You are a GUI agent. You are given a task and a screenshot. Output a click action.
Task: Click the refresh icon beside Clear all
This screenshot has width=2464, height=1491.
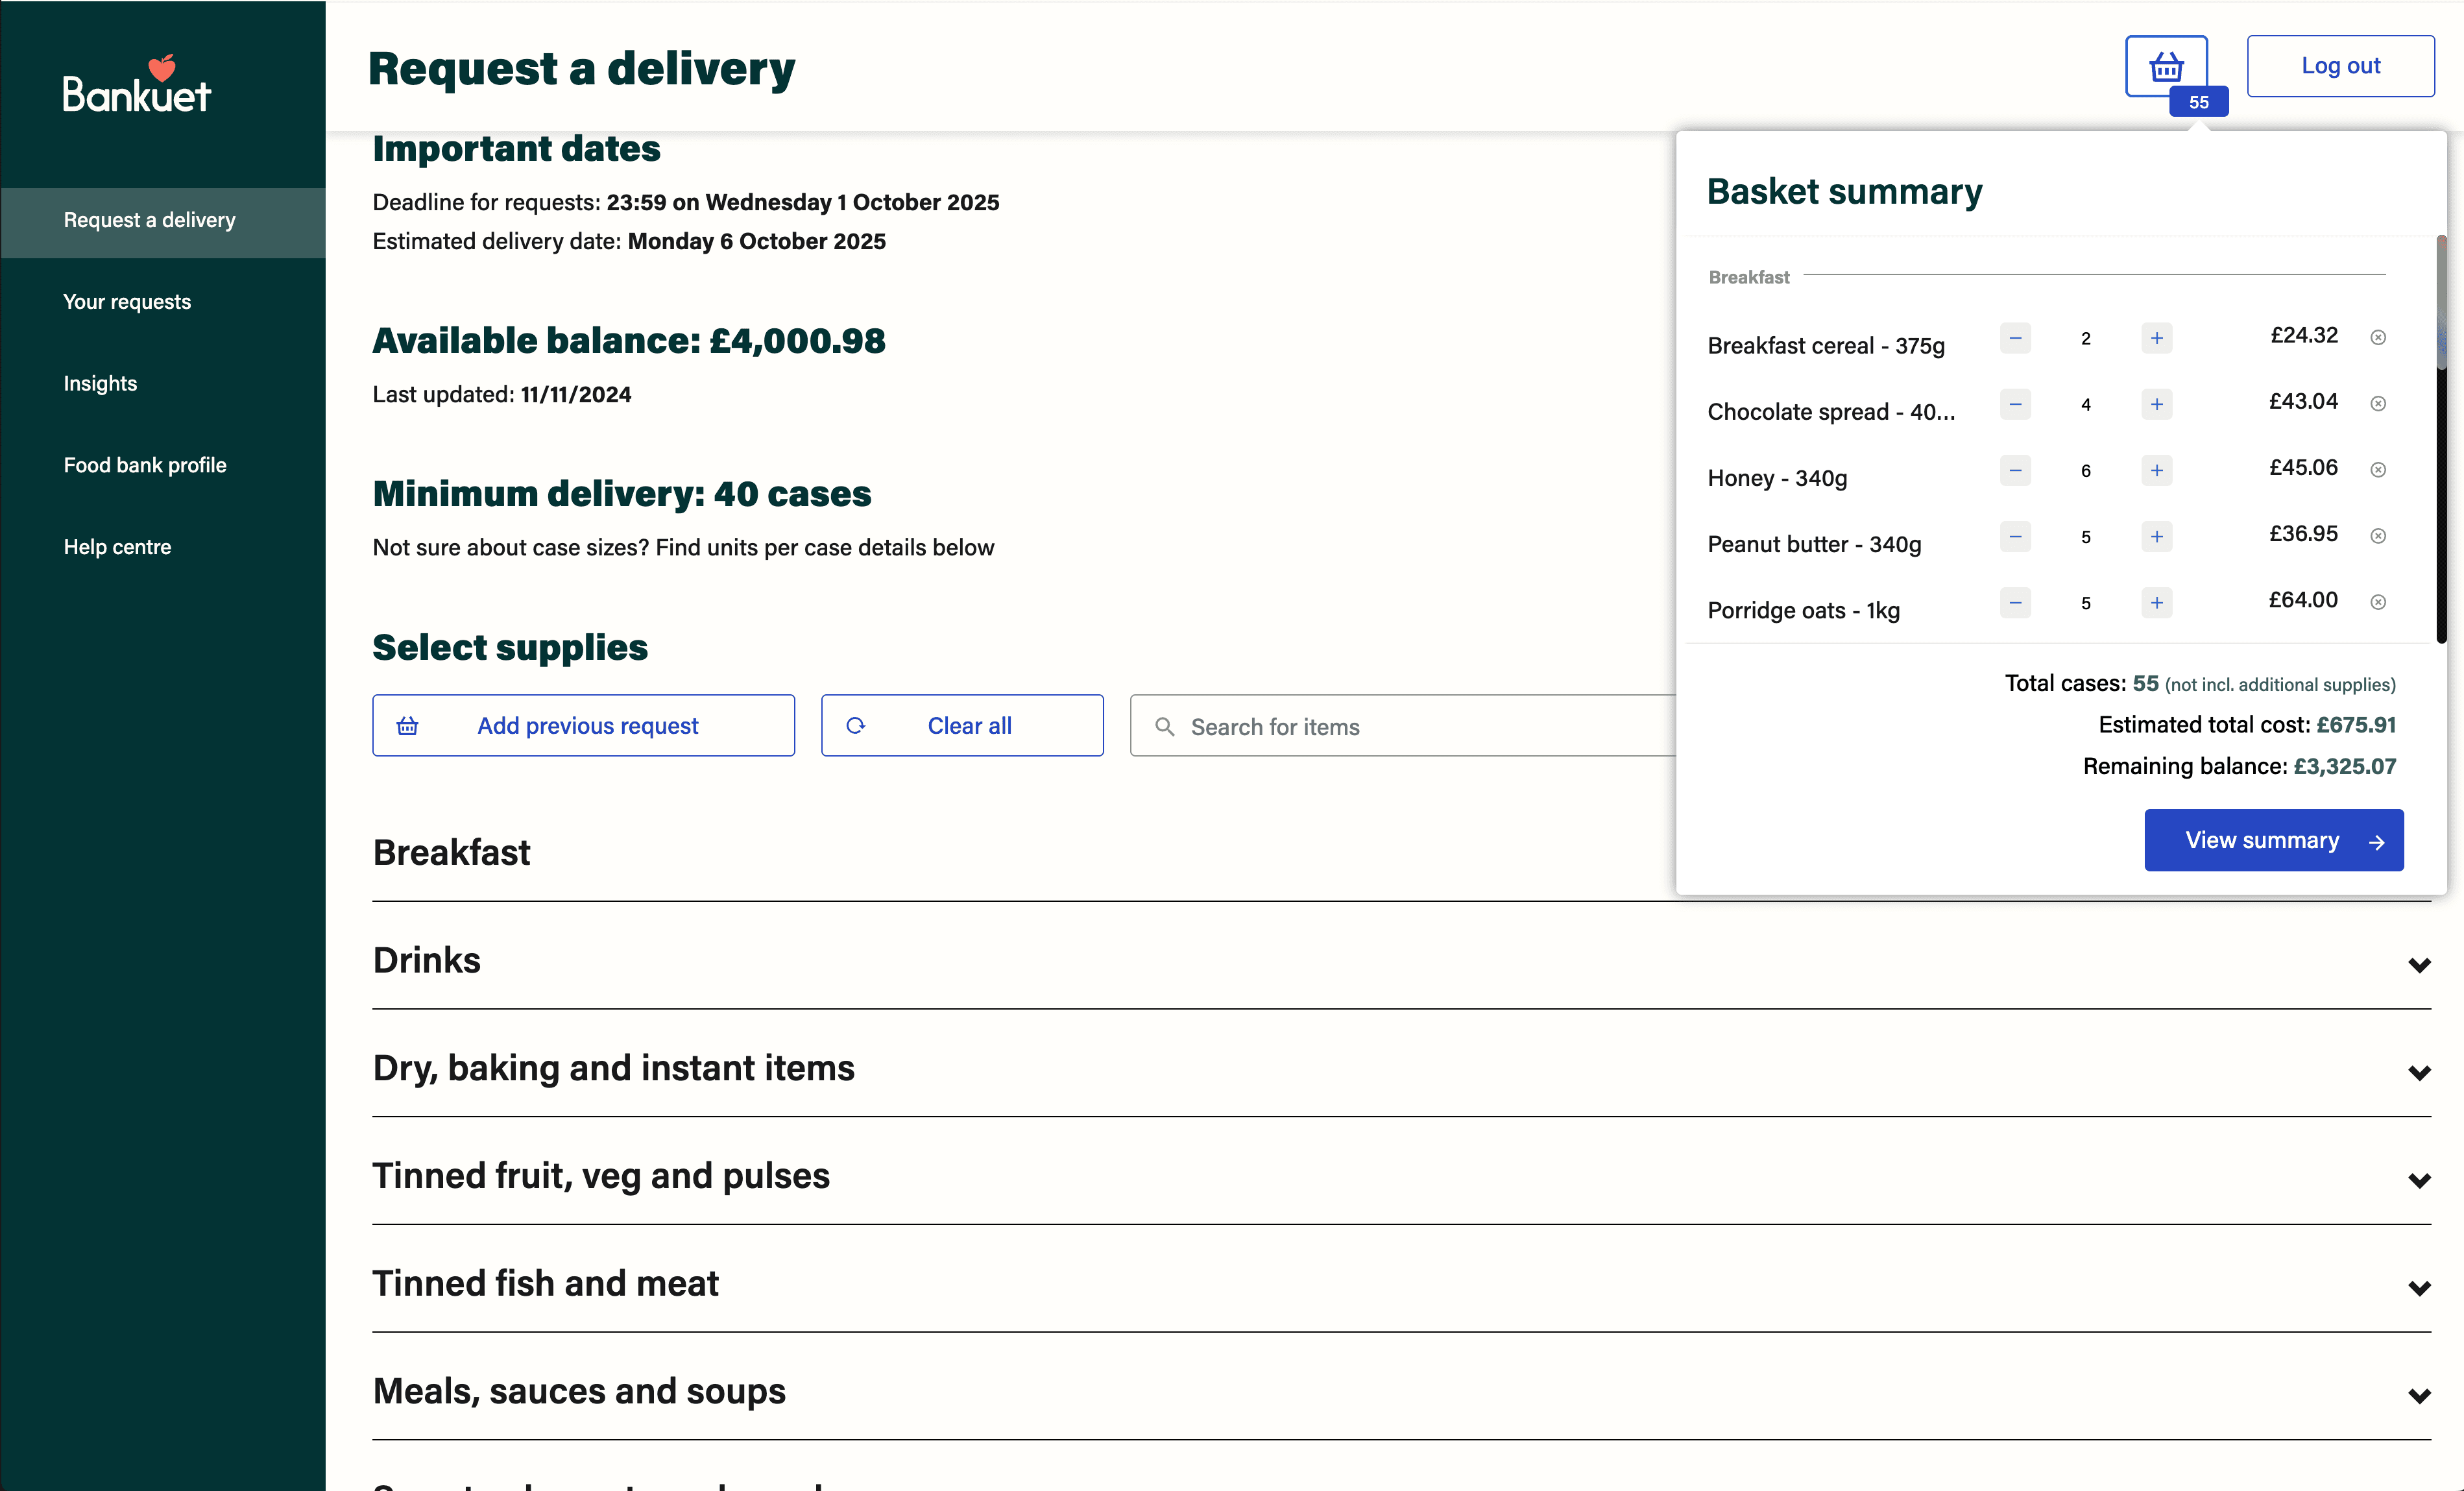pos(856,726)
